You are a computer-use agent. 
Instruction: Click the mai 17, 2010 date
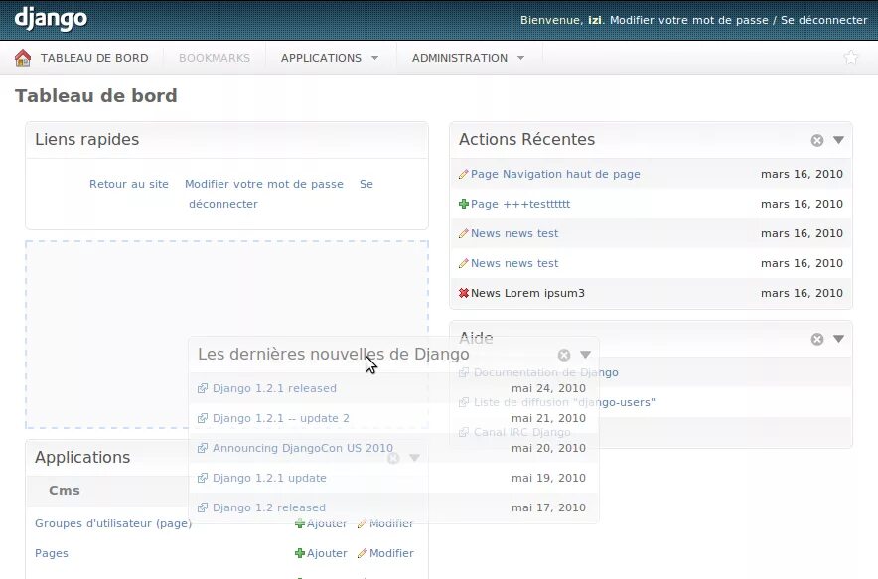click(548, 507)
